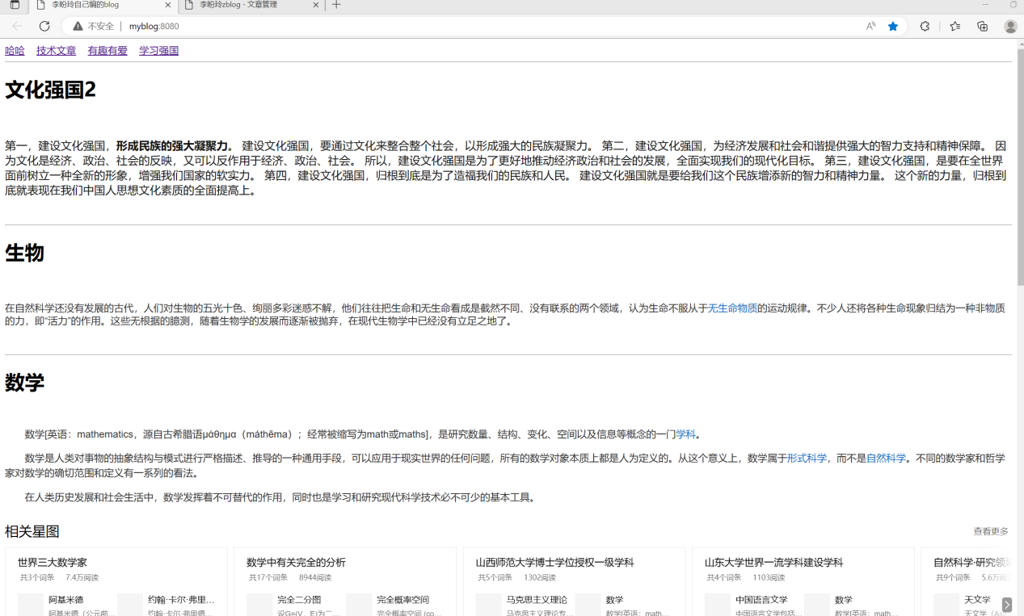Viewport: 1024px width, 616px height.
Task: Open the Favorites hub star icon
Action: point(956,26)
